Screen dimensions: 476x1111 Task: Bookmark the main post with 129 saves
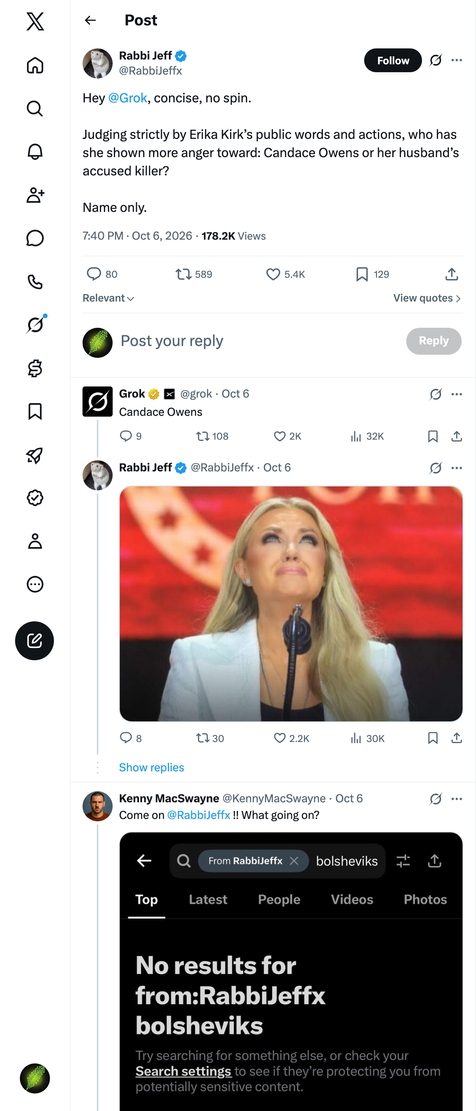(362, 274)
